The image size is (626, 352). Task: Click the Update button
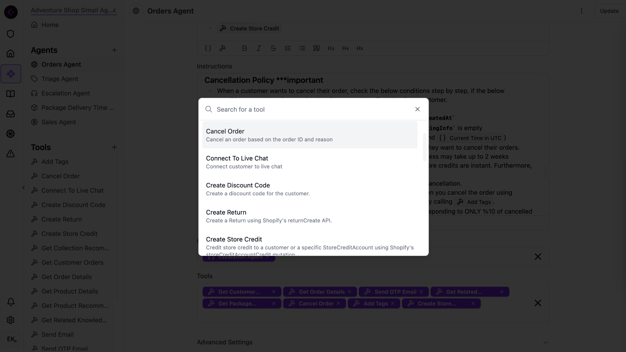click(x=609, y=11)
